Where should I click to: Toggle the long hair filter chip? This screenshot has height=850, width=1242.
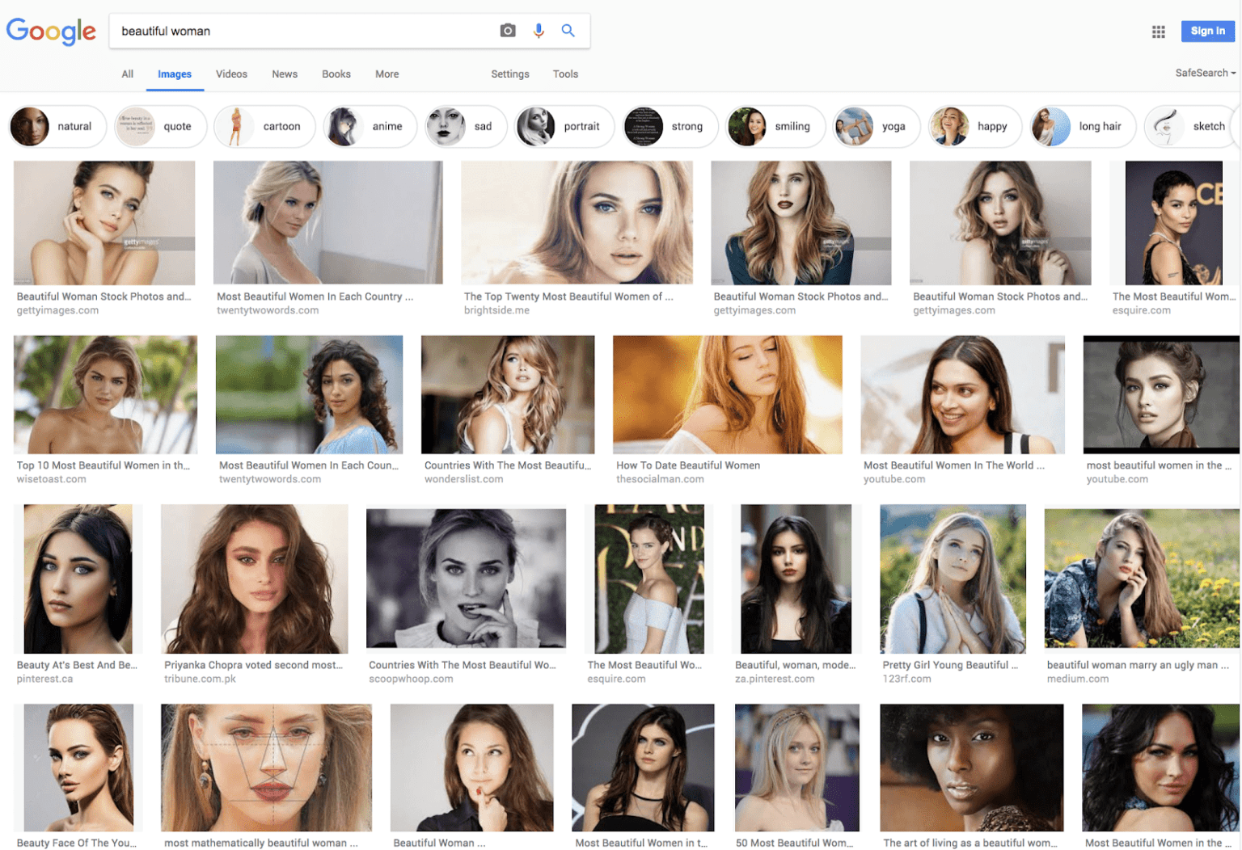(1082, 126)
